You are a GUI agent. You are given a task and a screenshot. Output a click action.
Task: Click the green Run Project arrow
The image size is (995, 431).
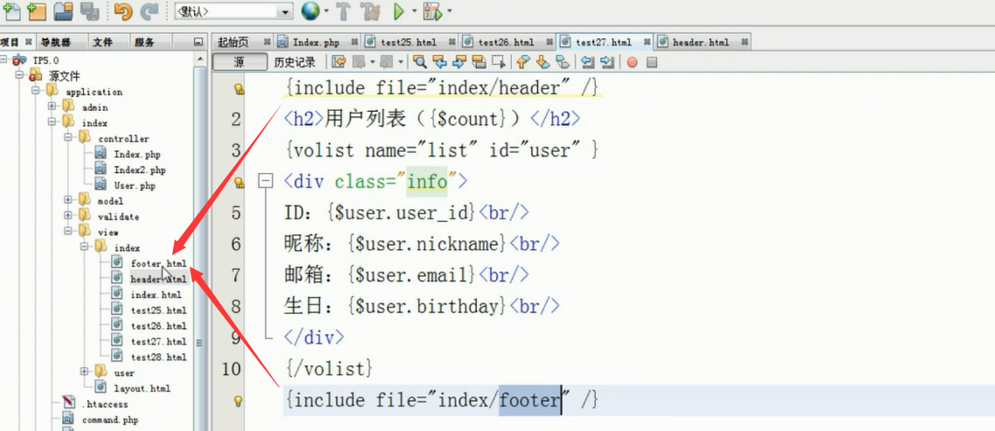[399, 10]
